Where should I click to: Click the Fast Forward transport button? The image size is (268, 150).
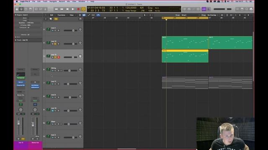pos(62,9)
